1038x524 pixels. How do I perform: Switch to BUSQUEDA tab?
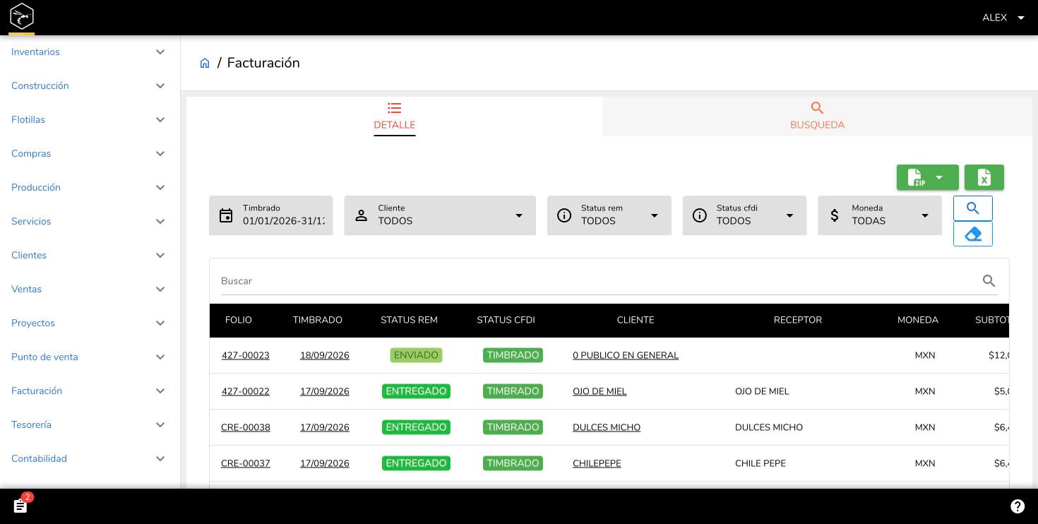click(817, 117)
